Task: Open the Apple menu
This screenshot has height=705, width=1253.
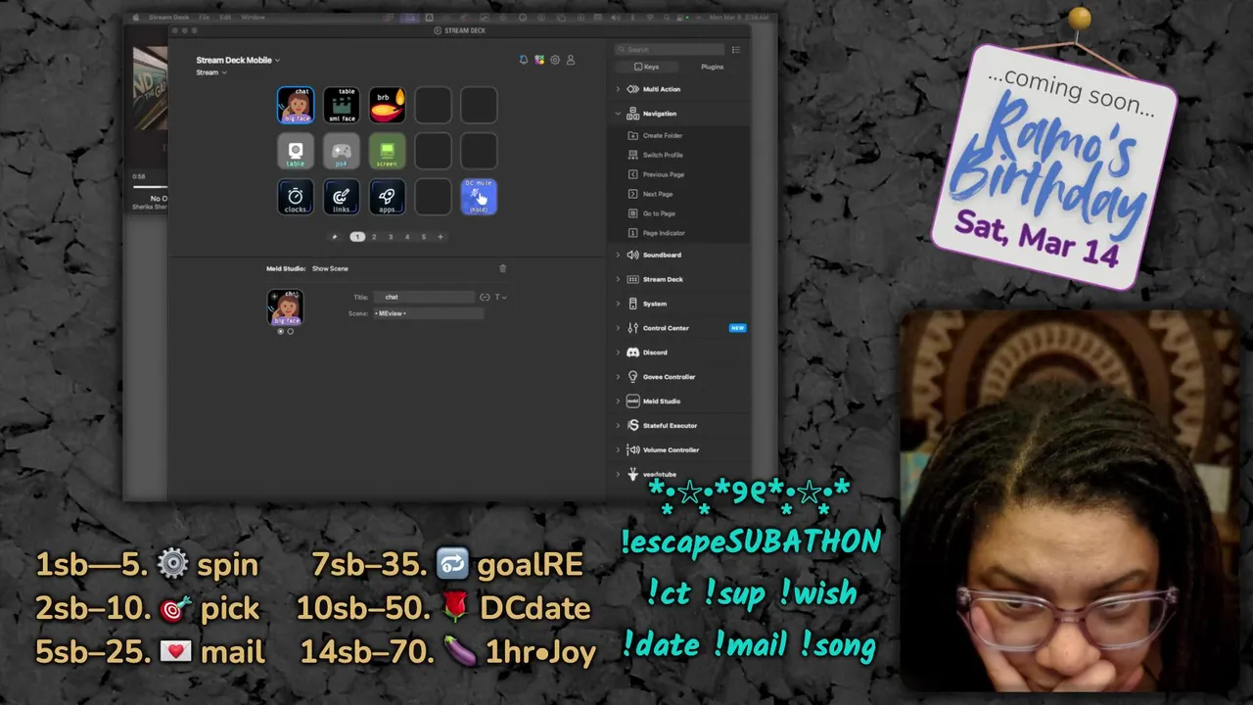Action: point(136,18)
